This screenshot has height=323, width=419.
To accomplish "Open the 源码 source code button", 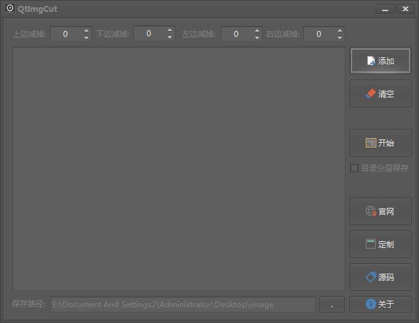I will (x=380, y=277).
